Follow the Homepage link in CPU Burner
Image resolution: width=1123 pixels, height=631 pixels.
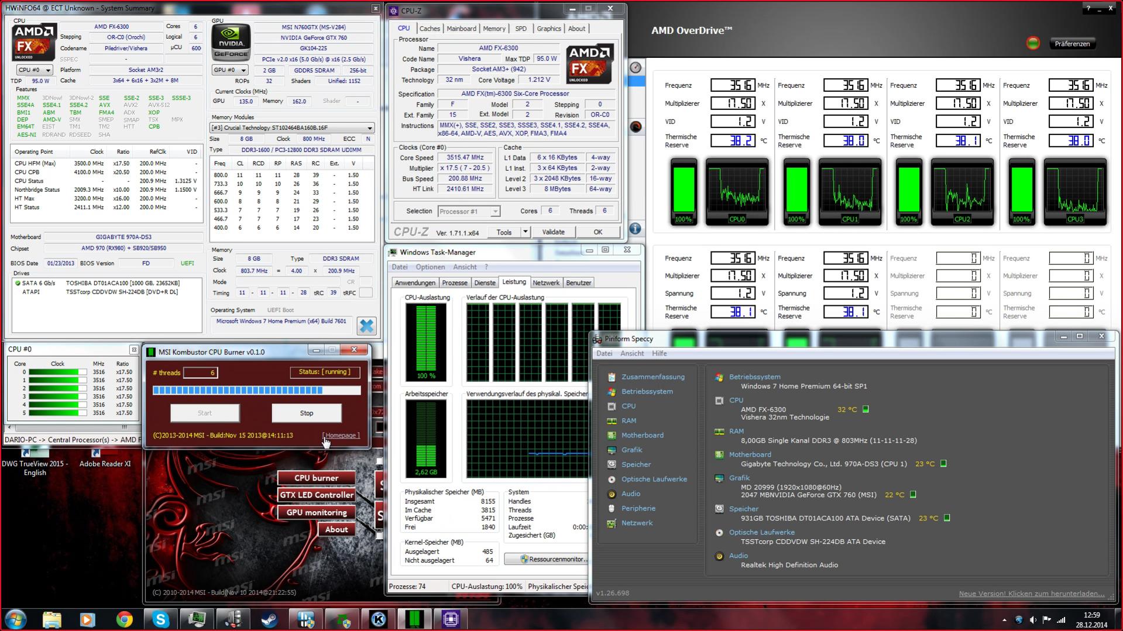(341, 435)
